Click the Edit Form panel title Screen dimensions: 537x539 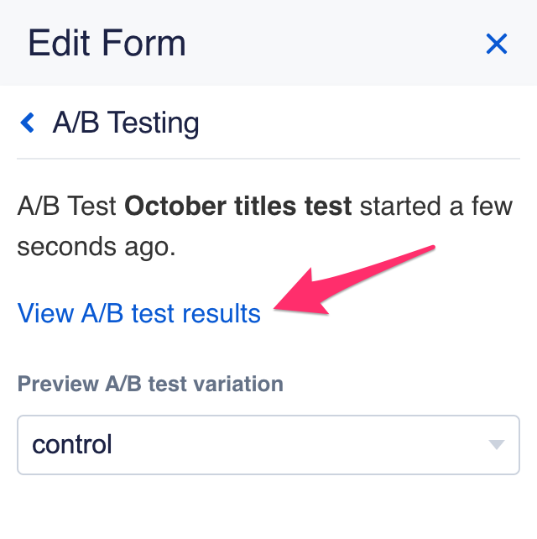pos(107,43)
